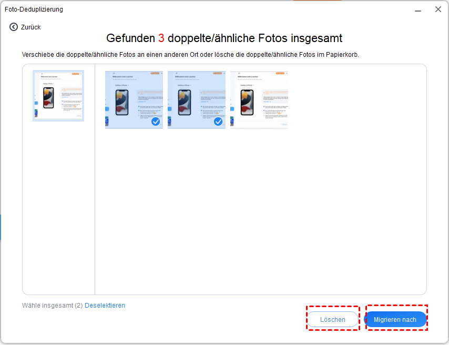Viewport: 449px width, 345px height.
Task: Click empty area in left group panel
Action: coord(58,210)
